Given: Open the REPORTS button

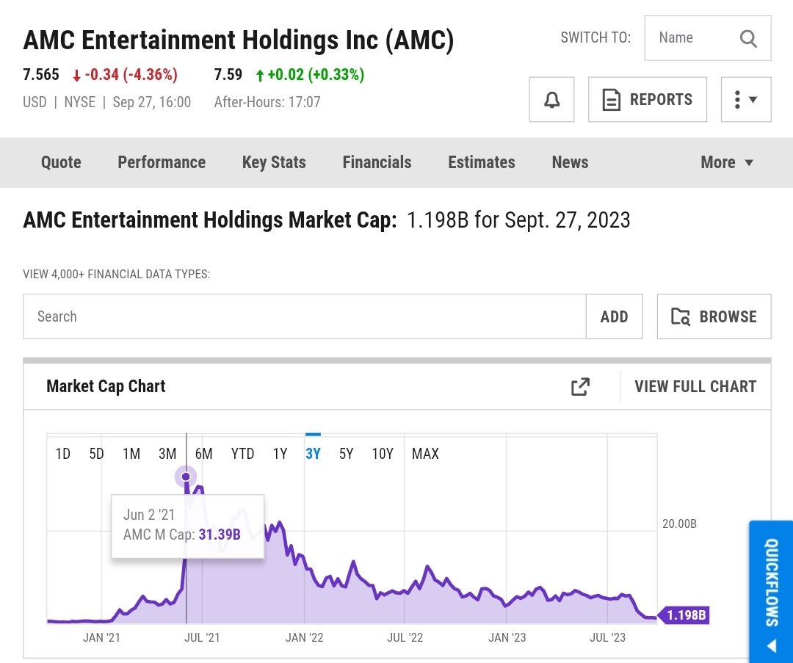Looking at the screenshot, I should tap(648, 100).
